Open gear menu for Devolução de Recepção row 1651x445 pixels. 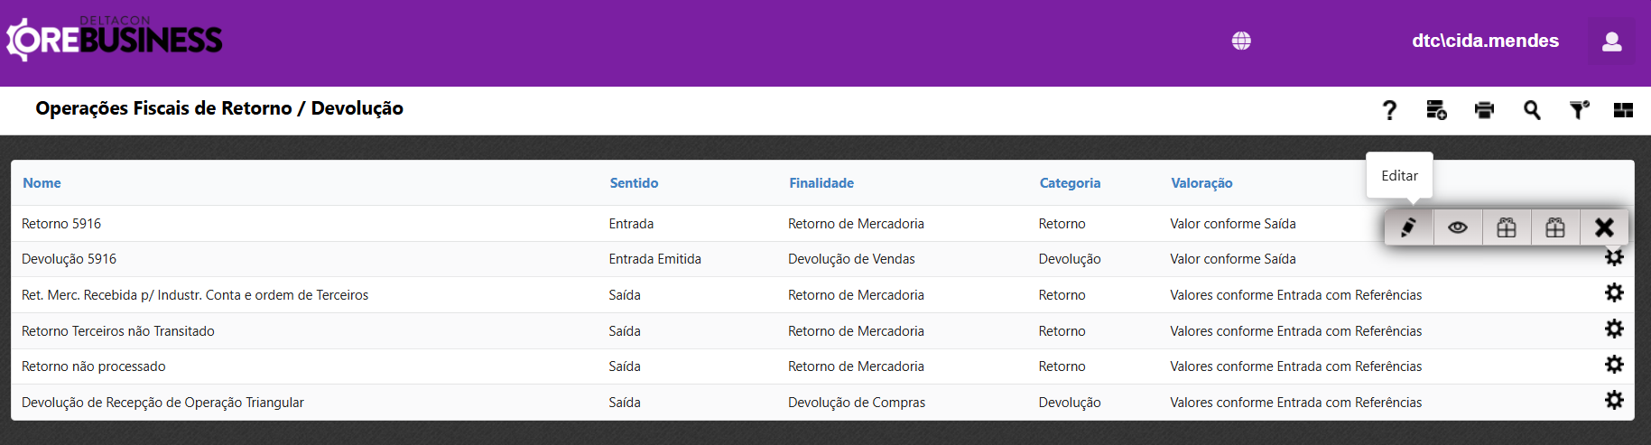[x=1614, y=400]
